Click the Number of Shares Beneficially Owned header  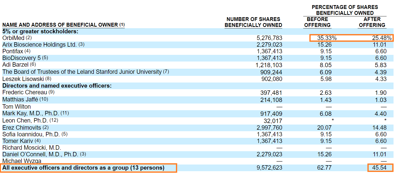point(254,22)
